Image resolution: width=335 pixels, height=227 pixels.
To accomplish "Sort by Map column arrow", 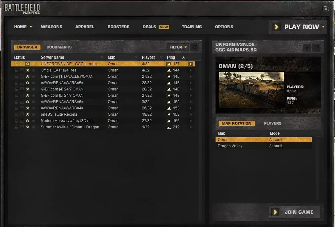I will click(x=136, y=58).
